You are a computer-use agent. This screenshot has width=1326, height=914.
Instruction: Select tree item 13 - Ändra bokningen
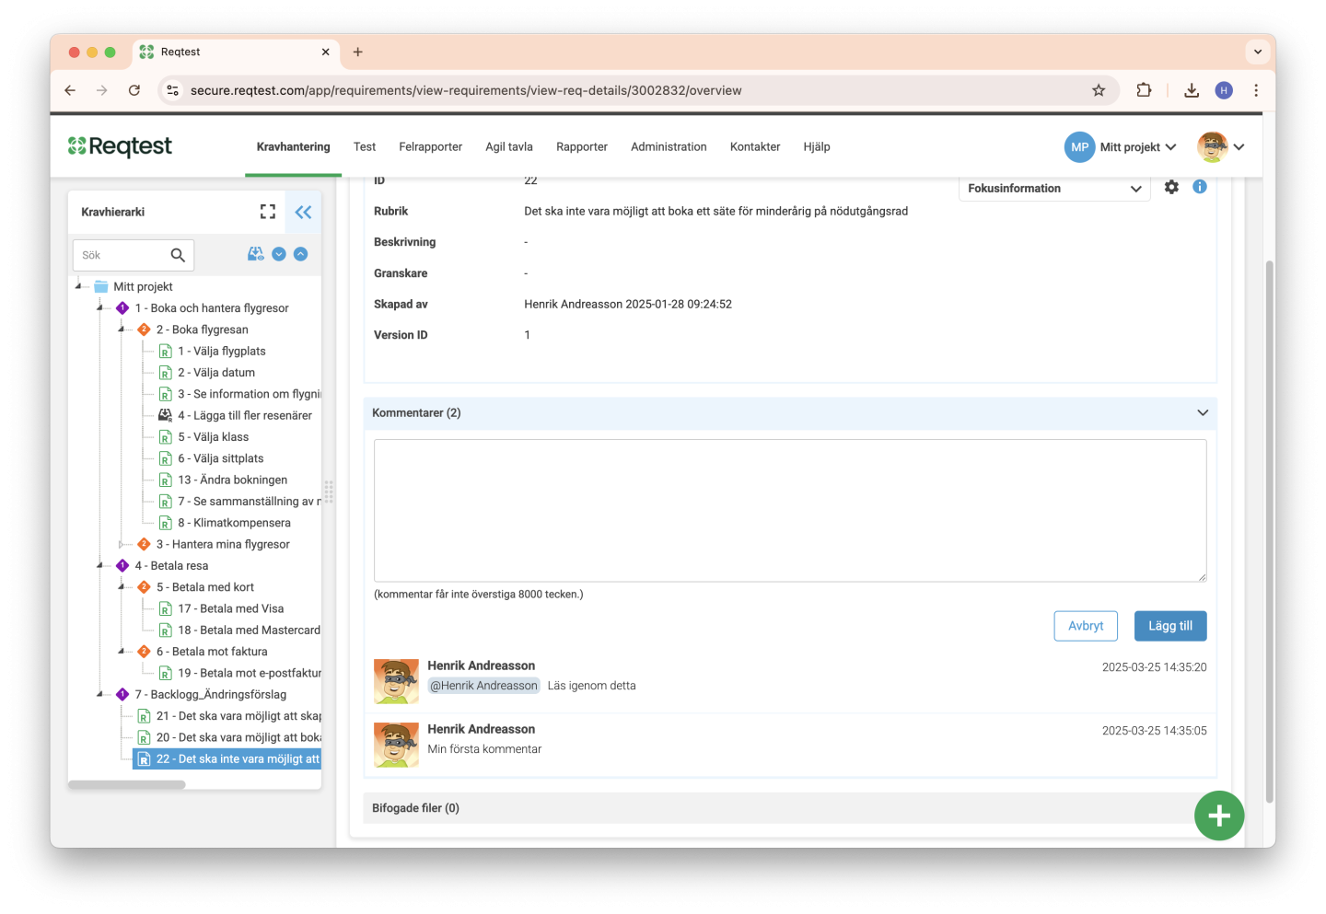tap(232, 480)
